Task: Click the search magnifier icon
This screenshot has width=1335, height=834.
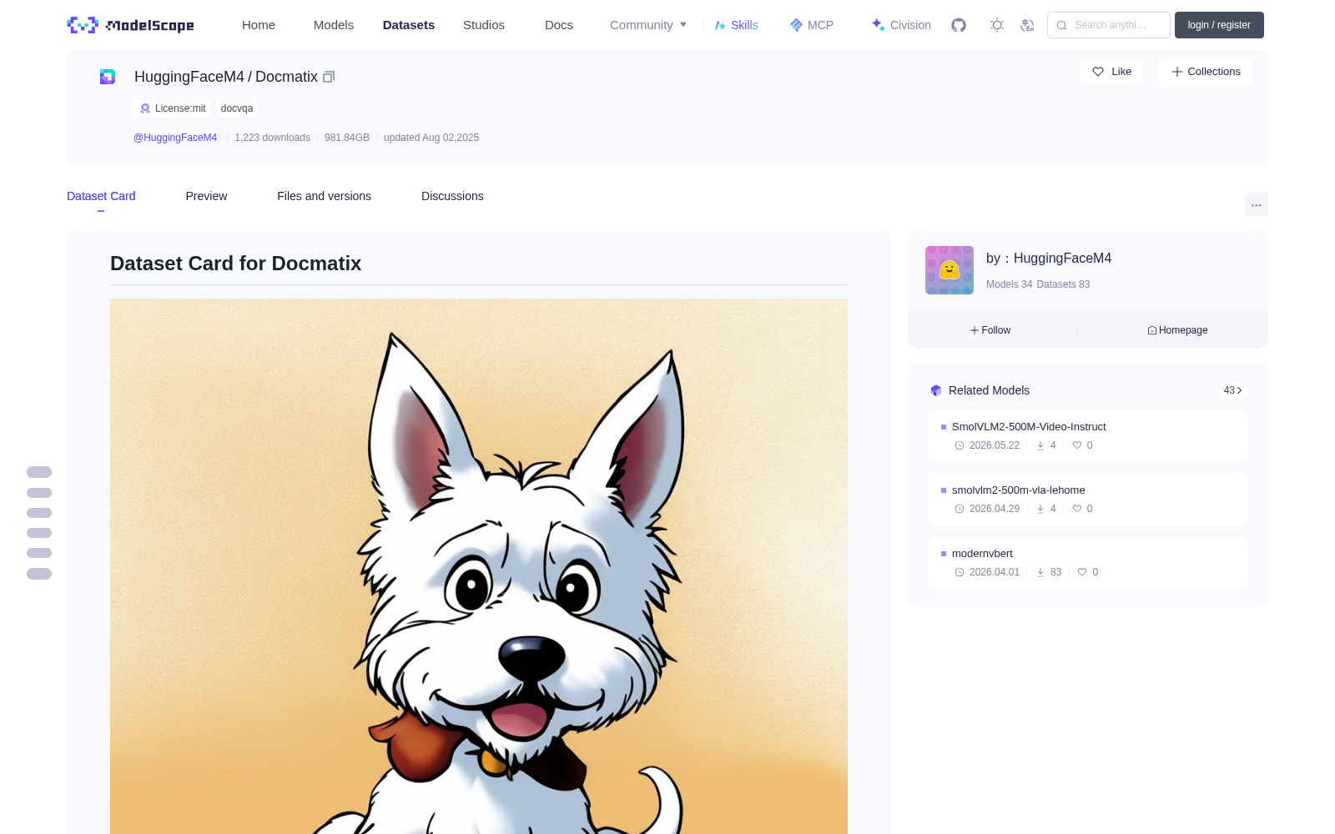Action: click(x=1061, y=25)
